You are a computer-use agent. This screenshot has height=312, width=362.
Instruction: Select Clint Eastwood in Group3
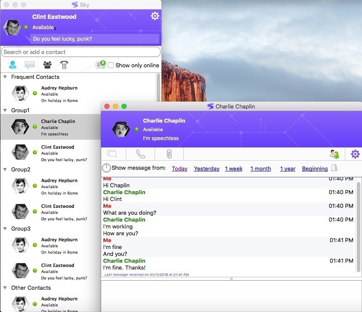click(x=51, y=271)
